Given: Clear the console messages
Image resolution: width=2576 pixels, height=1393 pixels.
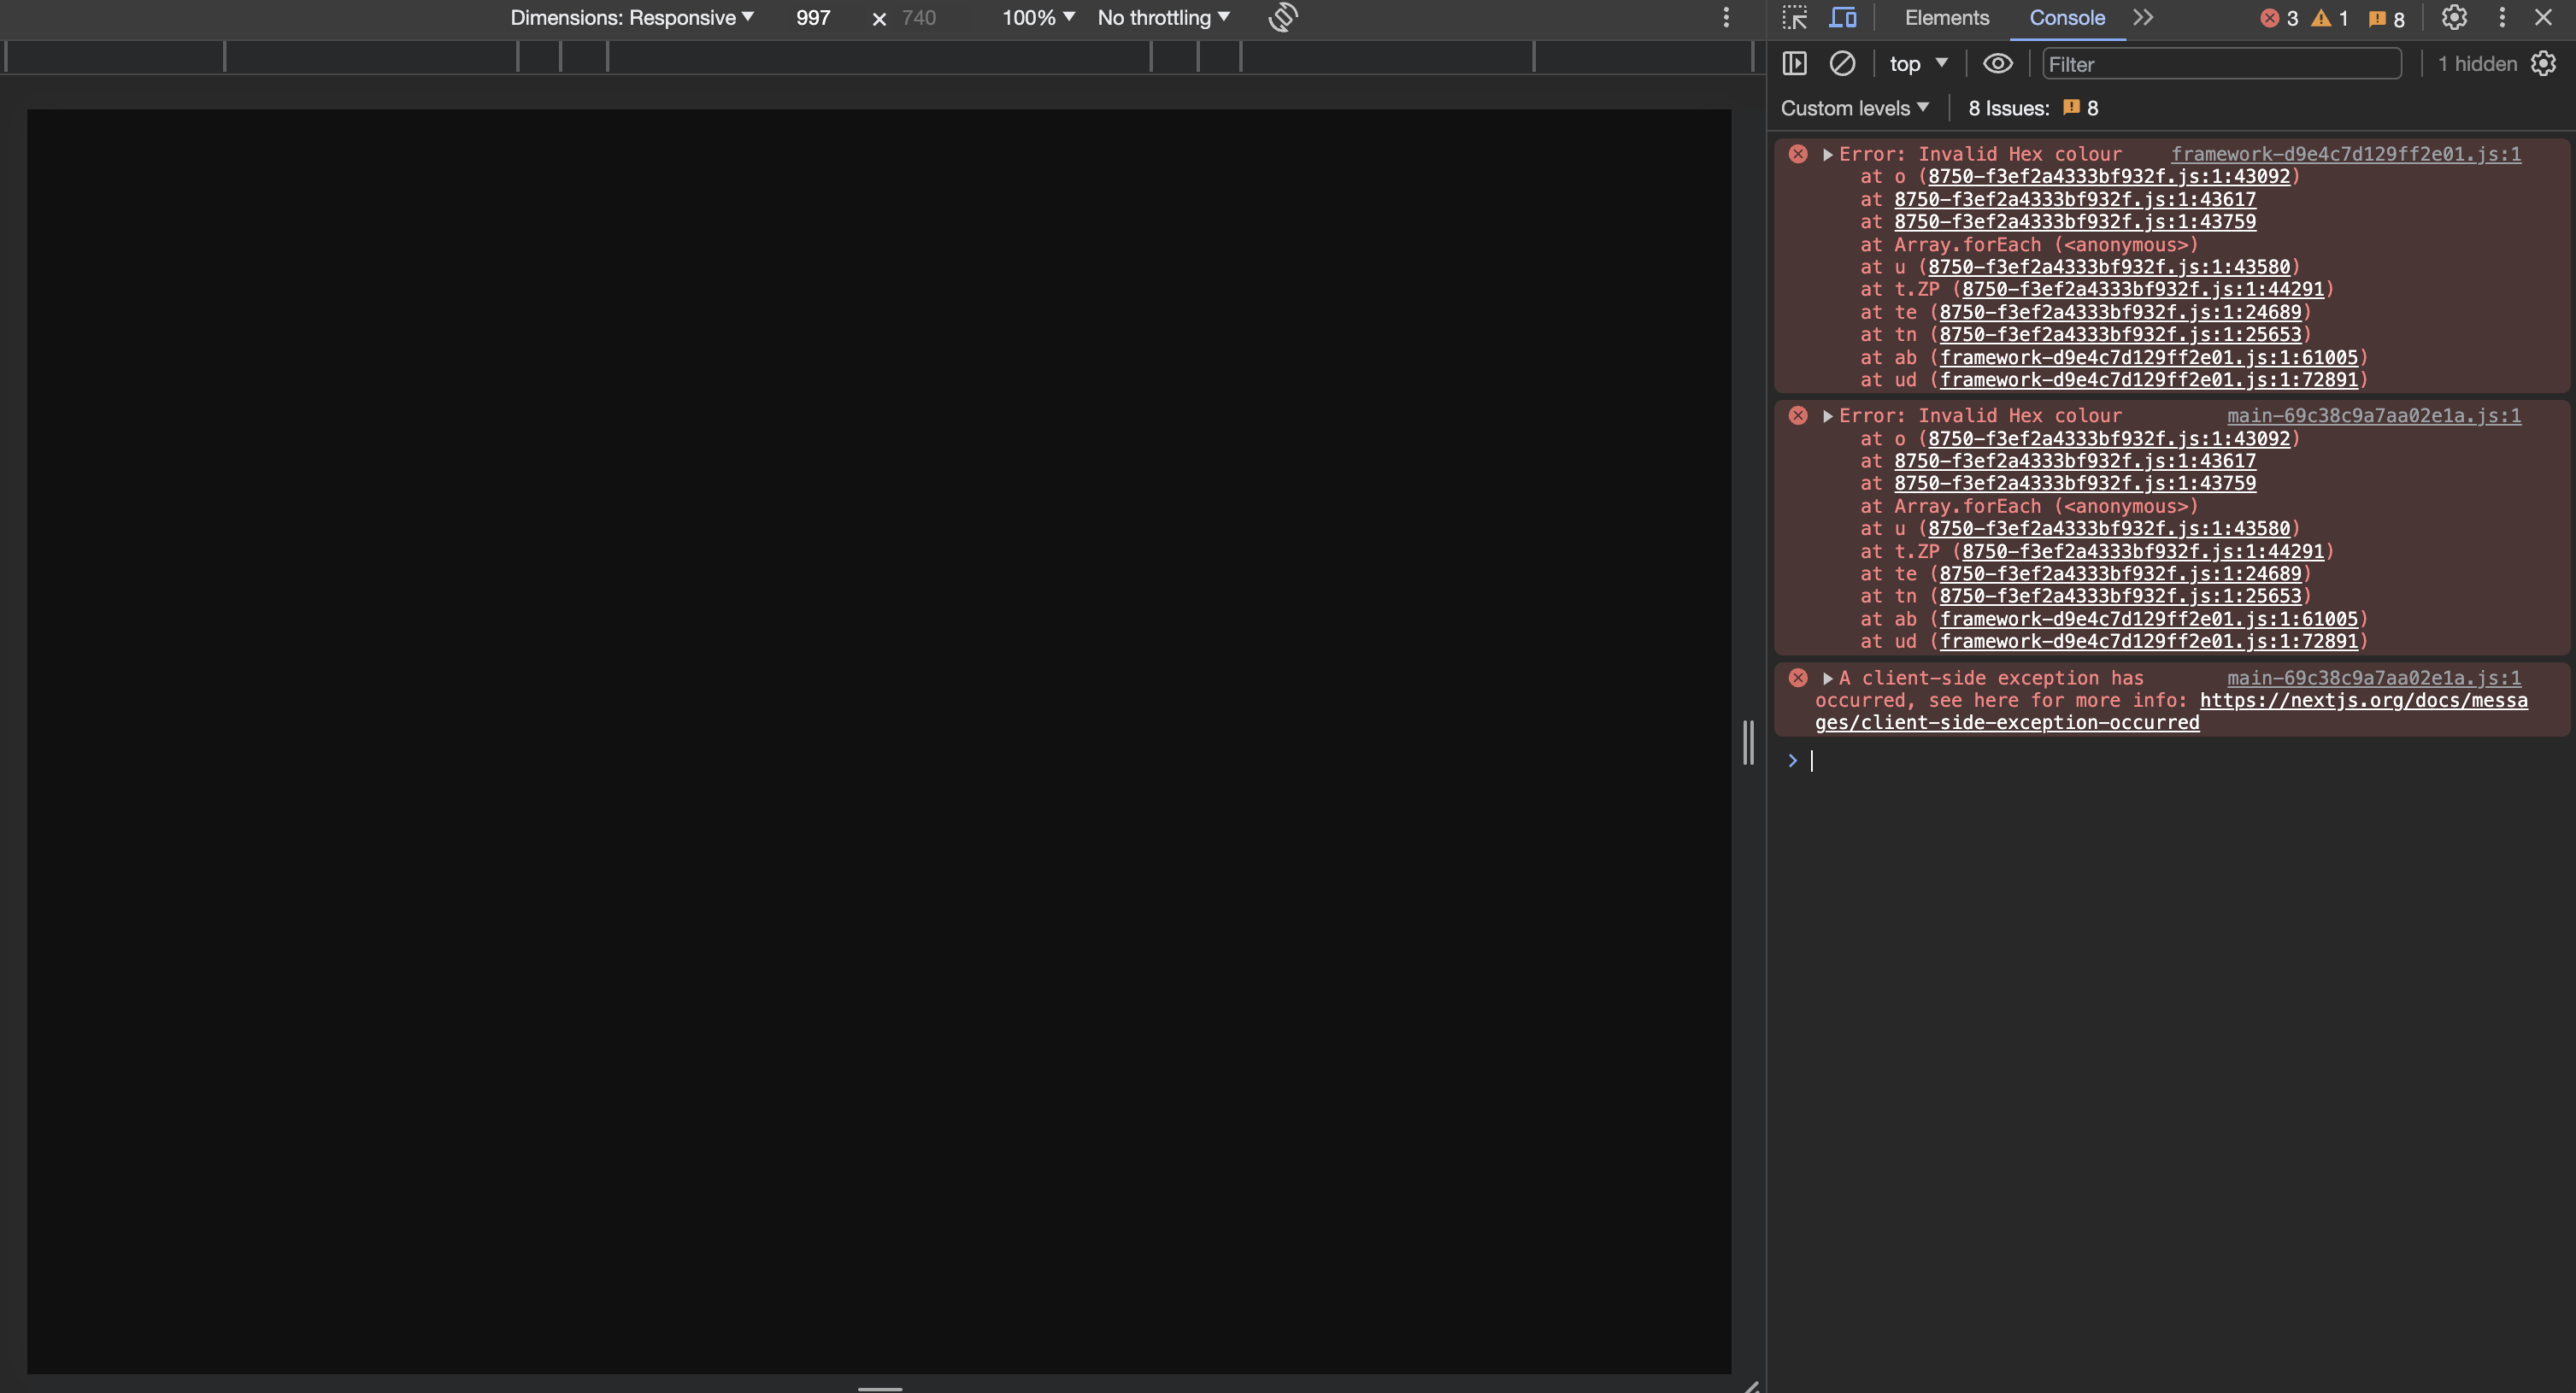Looking at the screenshot, I should coord(1843,63).
